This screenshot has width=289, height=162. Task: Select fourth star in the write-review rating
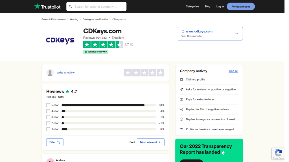(152, 73)
